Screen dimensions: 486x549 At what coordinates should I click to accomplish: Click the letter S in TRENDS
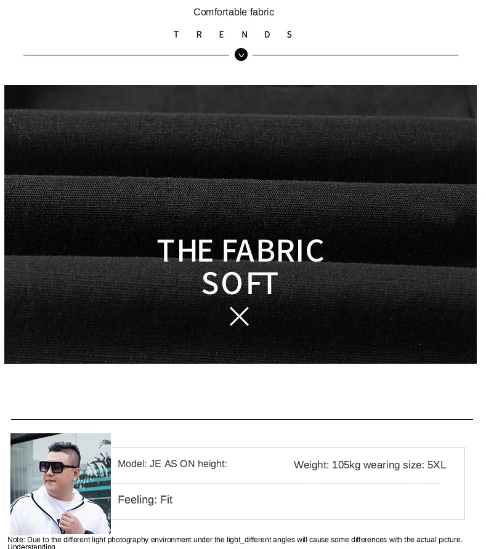[290, 34]
